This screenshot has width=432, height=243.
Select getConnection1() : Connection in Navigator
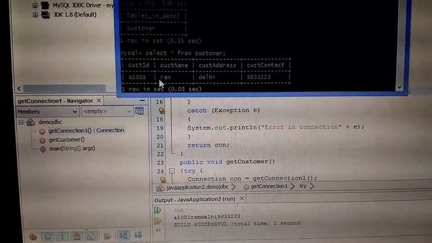[x=86, y=130]
